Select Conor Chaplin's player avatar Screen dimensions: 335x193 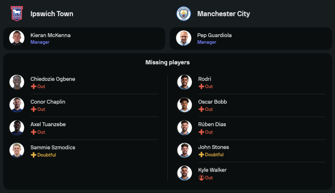tap(17, 105)
